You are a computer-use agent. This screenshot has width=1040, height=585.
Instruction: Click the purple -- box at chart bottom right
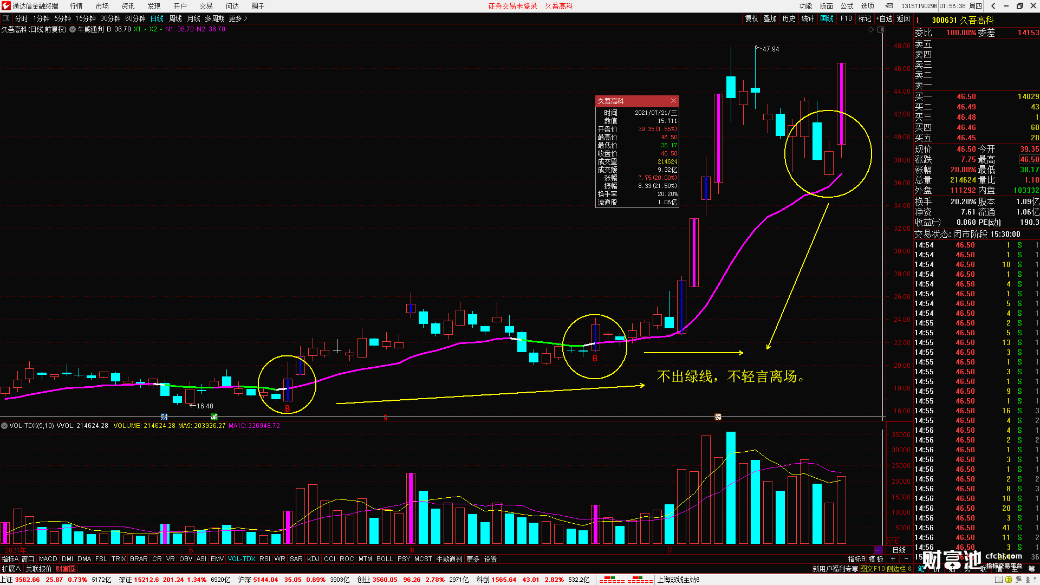point(877,550)
